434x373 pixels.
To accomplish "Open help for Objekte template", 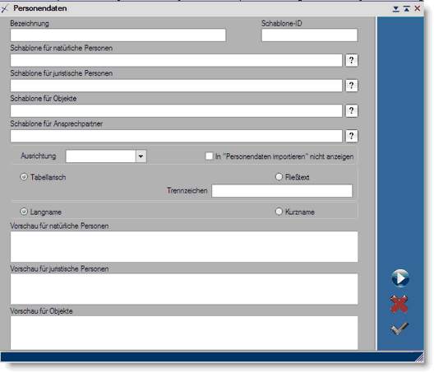I will point(352,110).
